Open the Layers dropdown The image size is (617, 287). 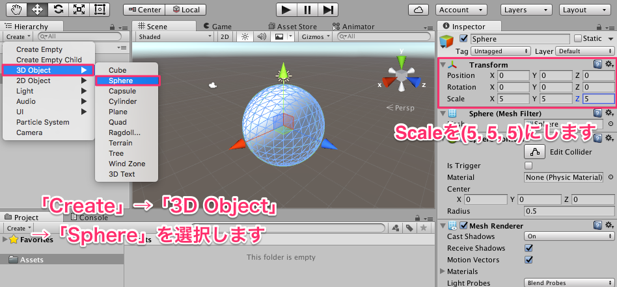[x=526, y=10]
